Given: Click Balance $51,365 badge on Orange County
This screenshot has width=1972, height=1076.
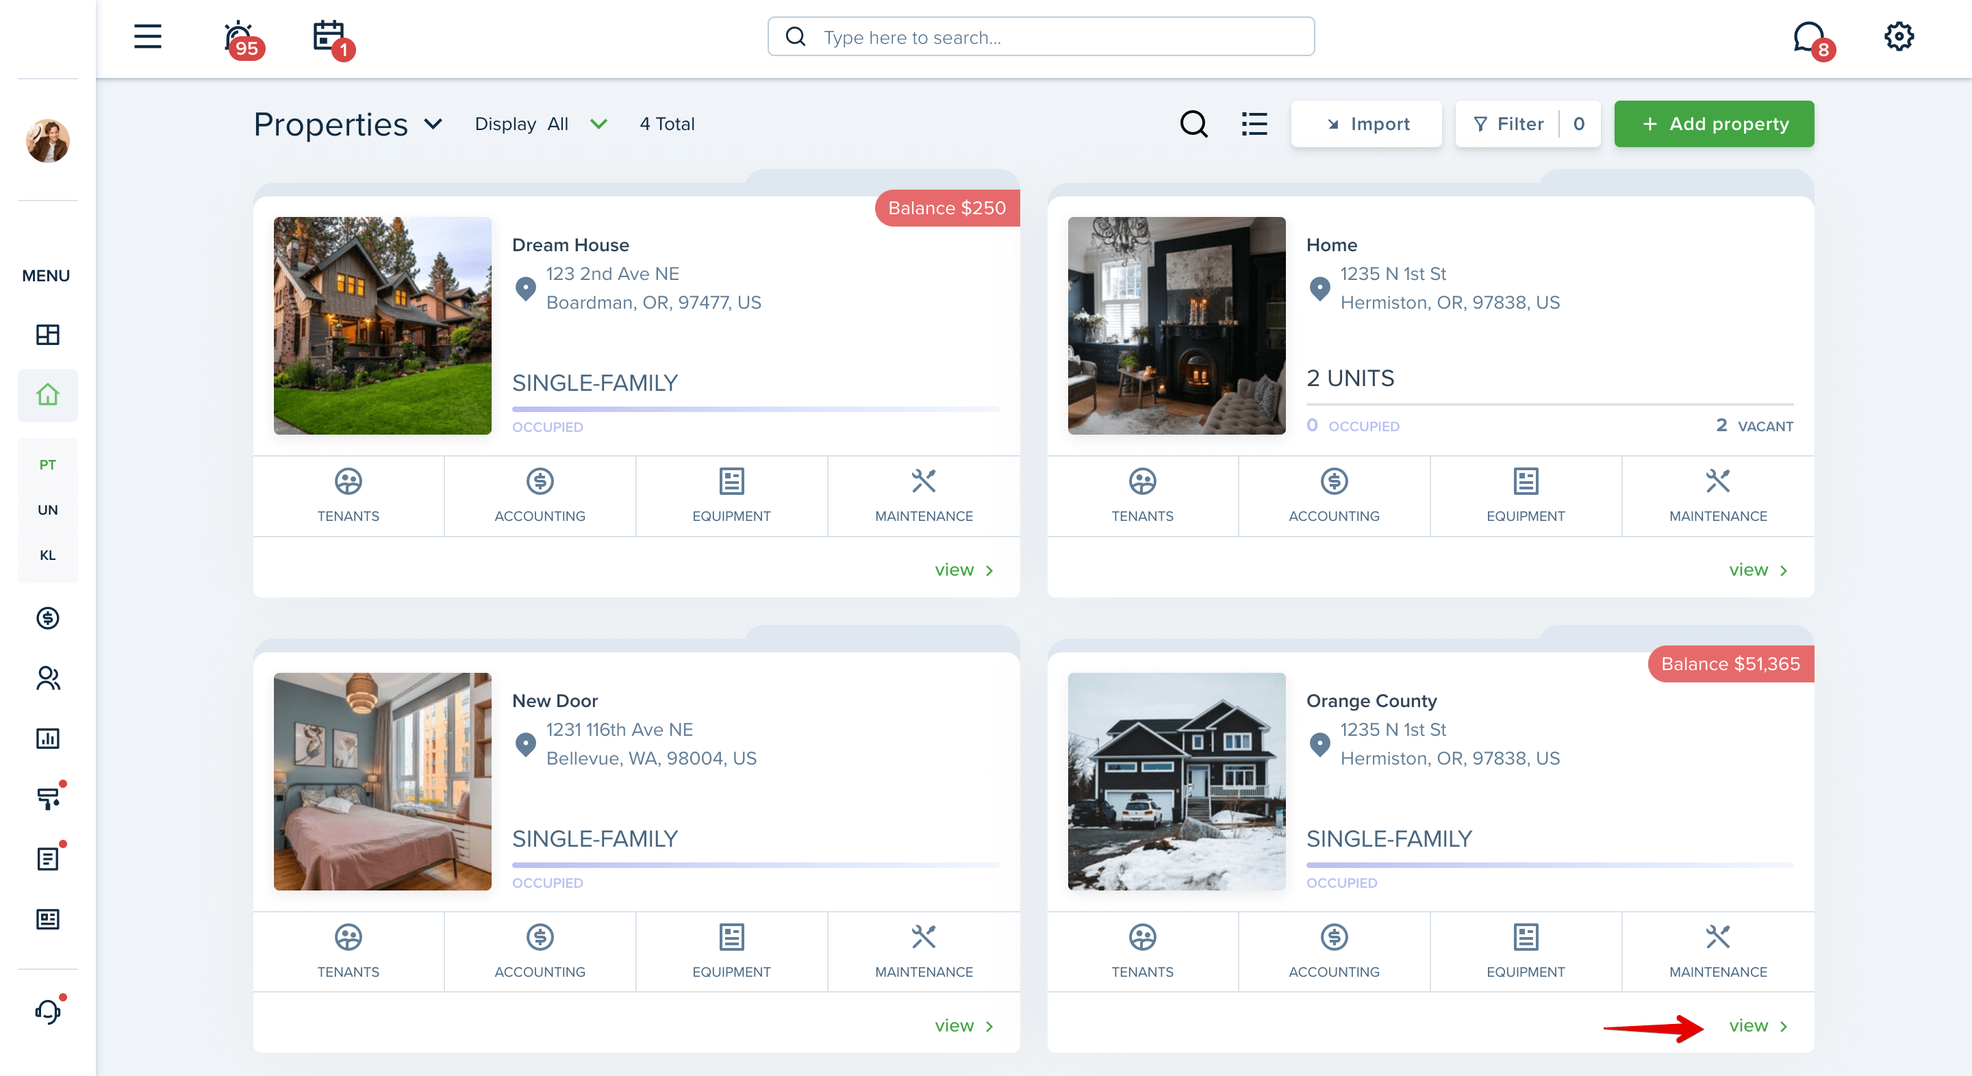Looking at the screenshot, I should click(1730, 663).
